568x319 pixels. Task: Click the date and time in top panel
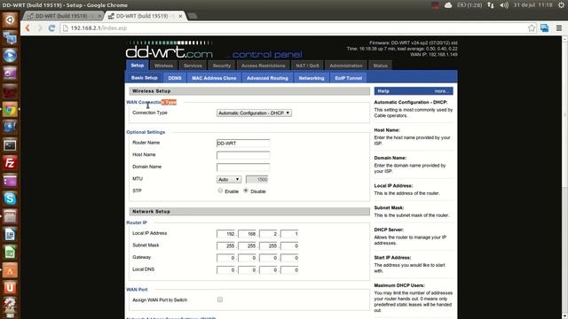pyautogui.click(x=532, y=5)
